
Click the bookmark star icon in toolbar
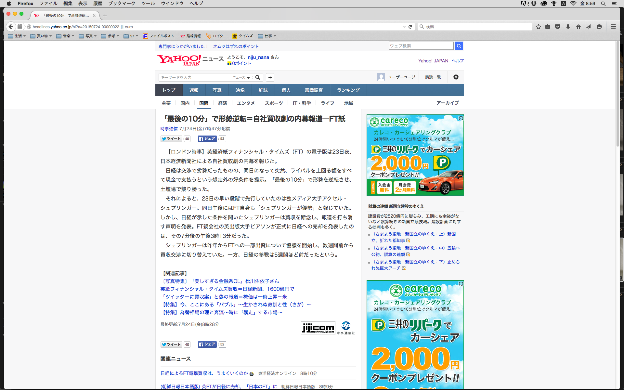[539, 27]
